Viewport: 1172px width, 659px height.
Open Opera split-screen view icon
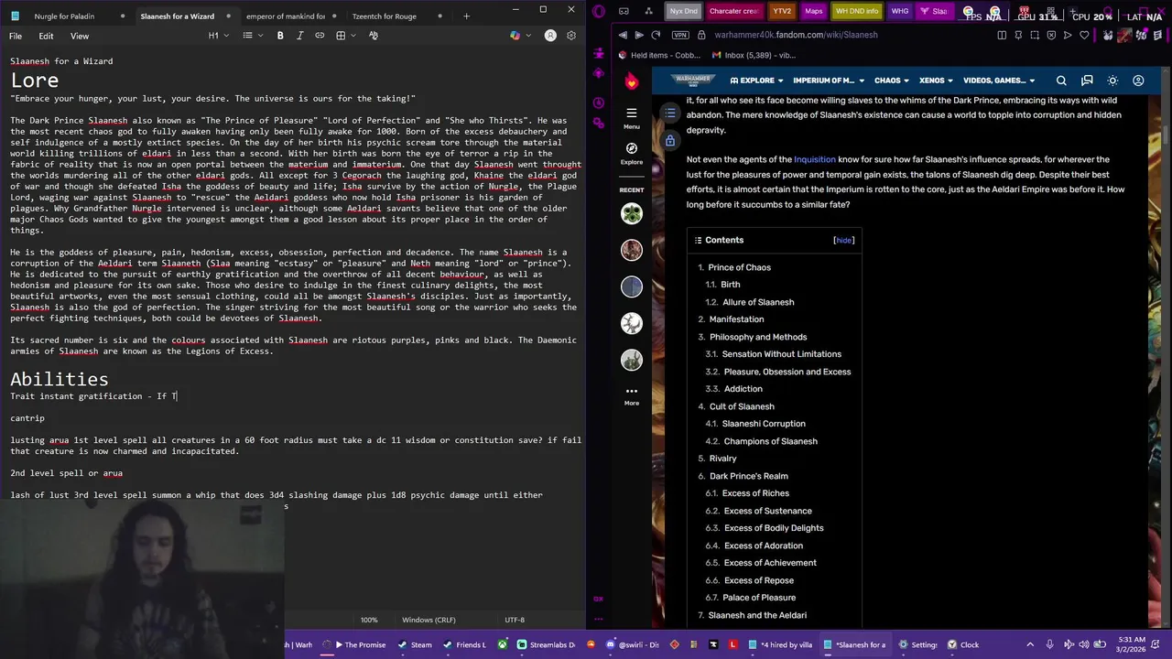1002,35
